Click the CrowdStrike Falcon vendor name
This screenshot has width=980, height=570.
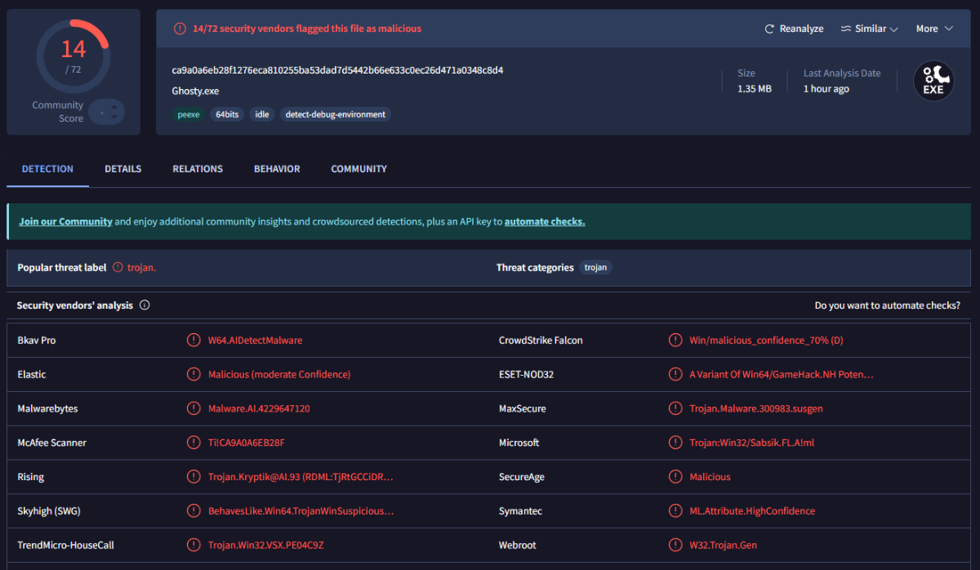541,340
